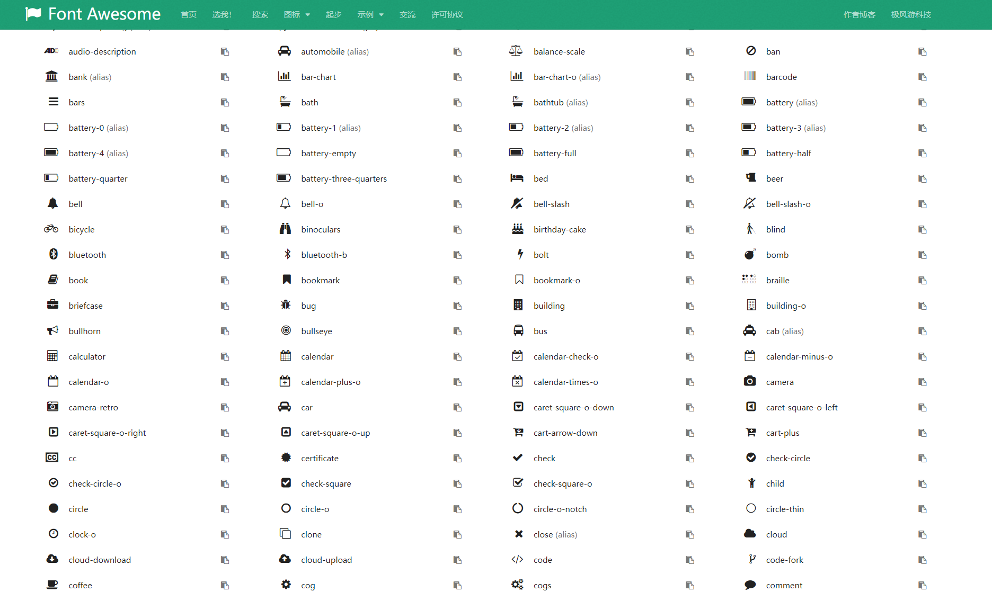This screenshot has width=992, height=601.
Task: Click the cloud-download icon glyph
Action: click(52, 559)
